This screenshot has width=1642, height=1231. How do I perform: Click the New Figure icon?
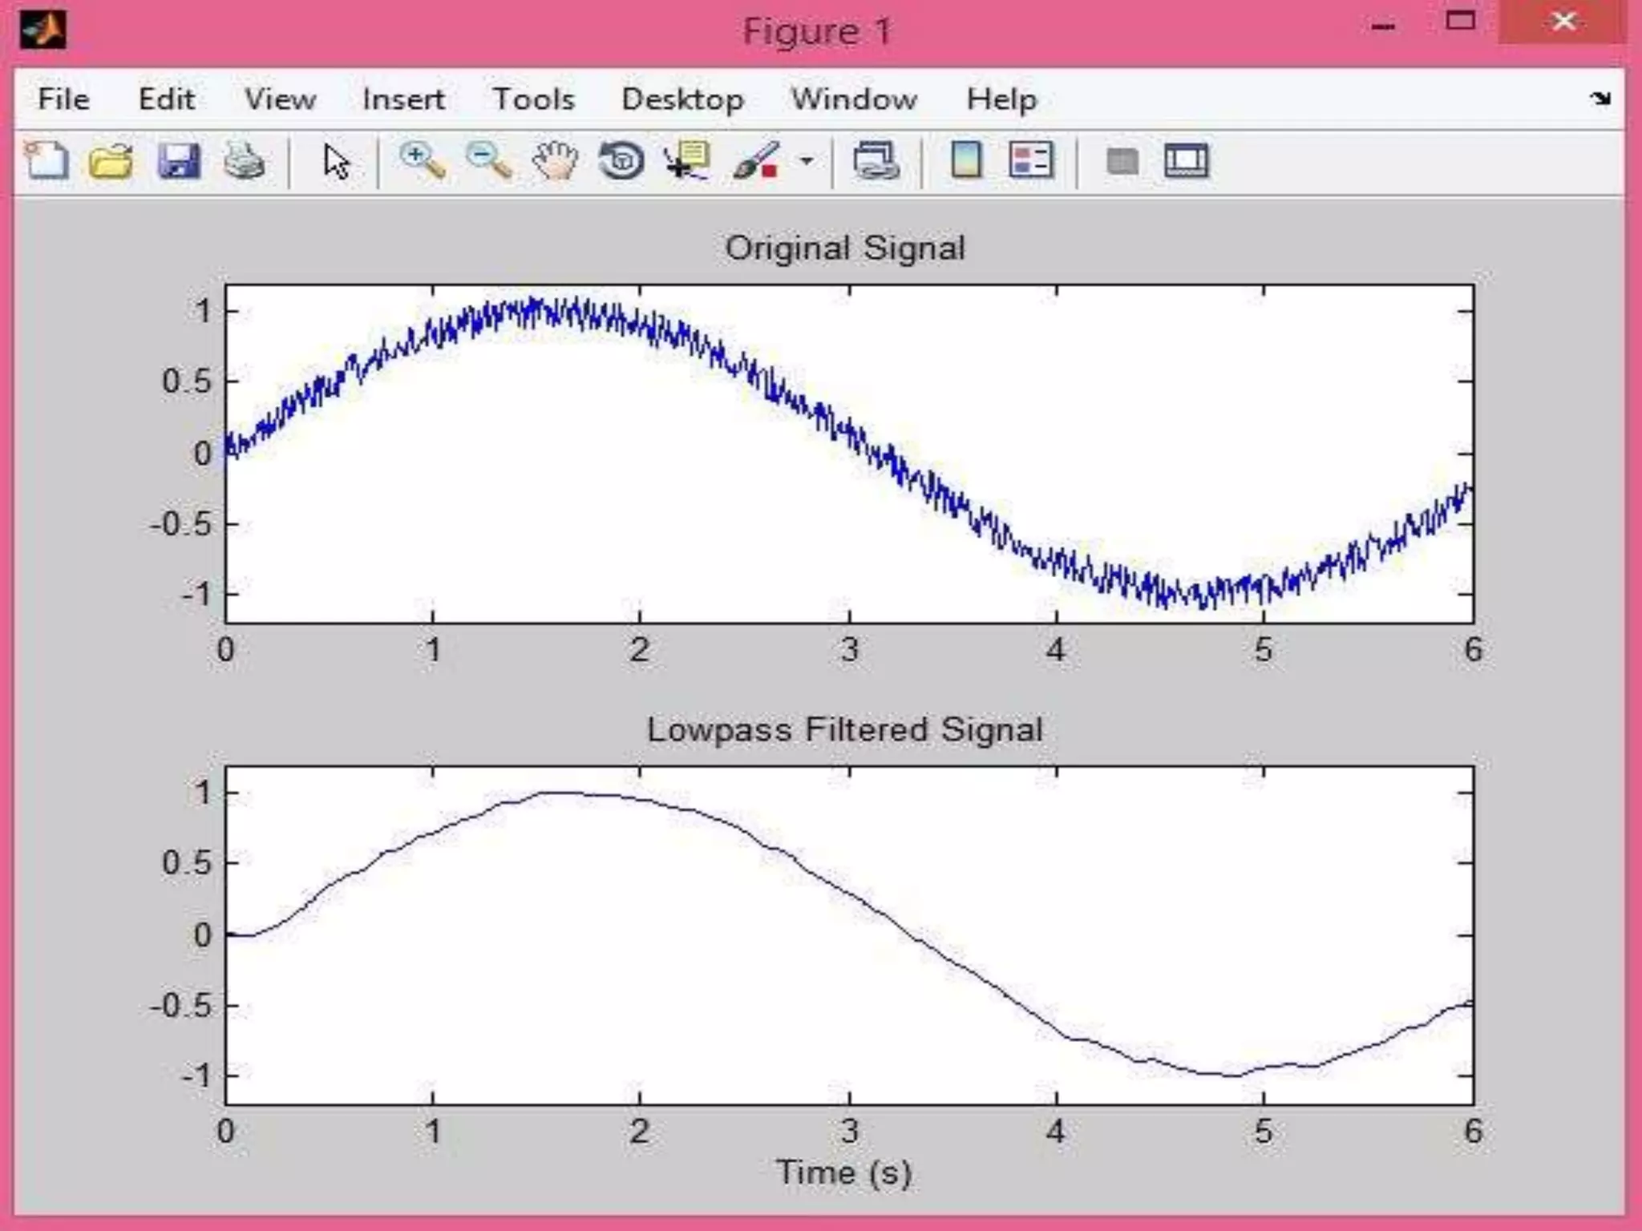(47, 160)
